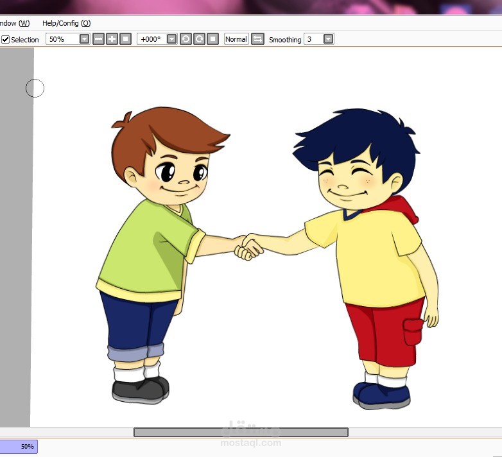Click the rotation field showing +000°
The width and height of the screenshot is (502, 457).
[x=152, y=39]
